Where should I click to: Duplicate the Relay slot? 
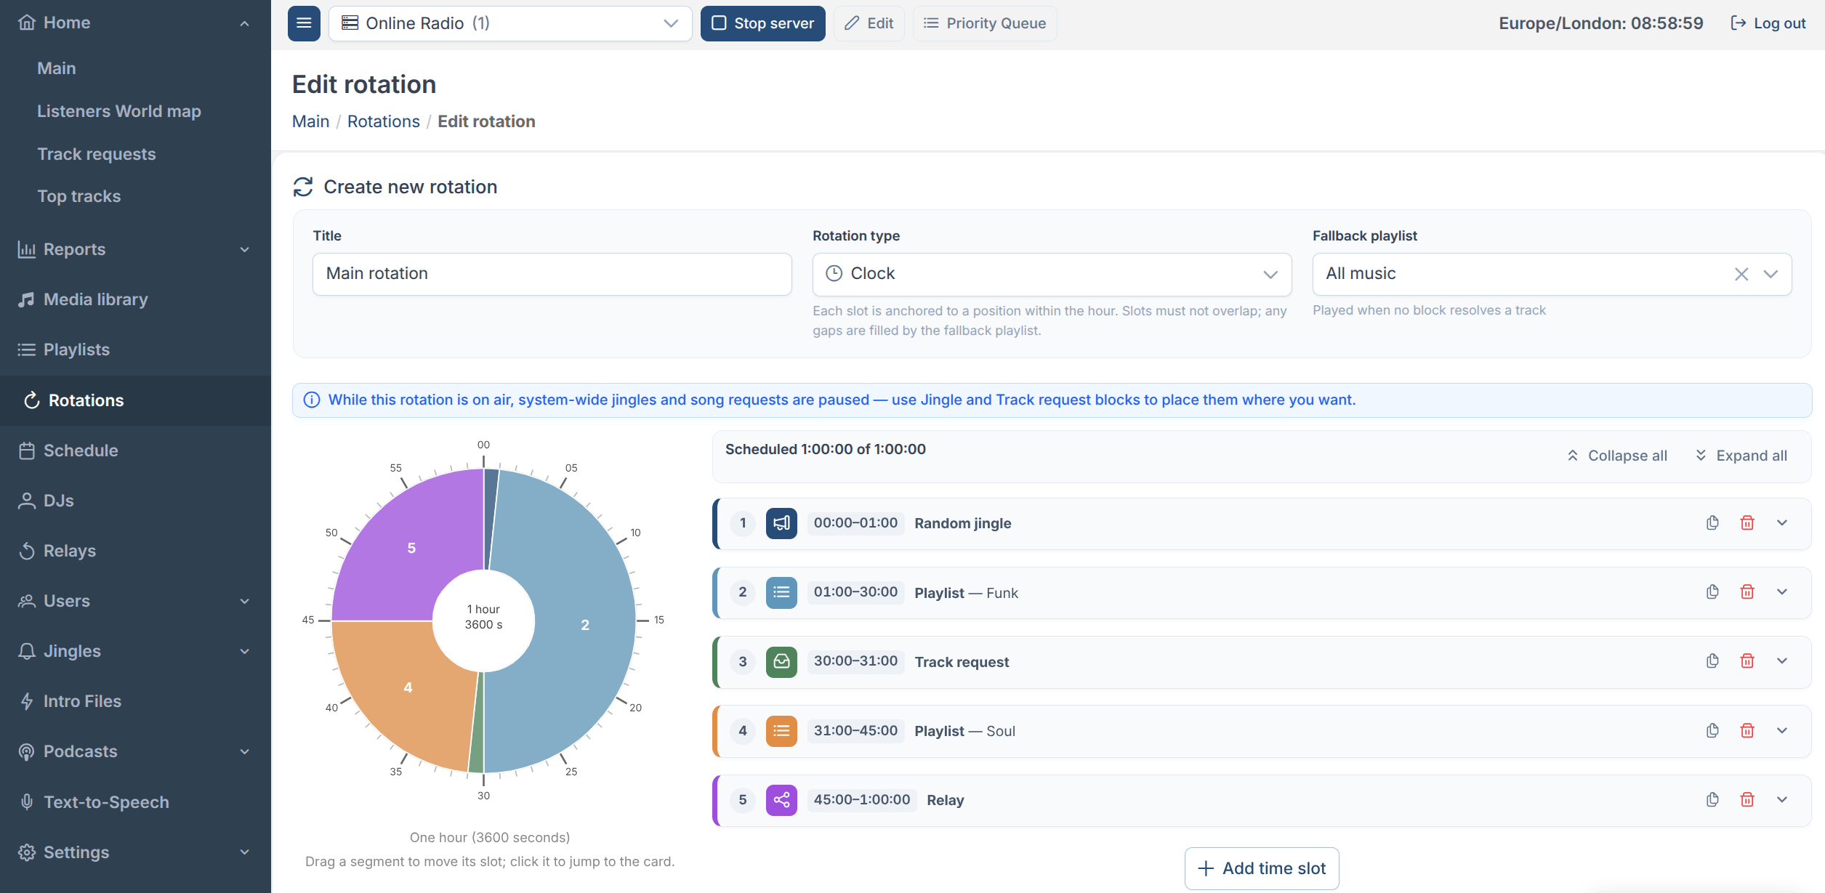(x=1712, y=800)
